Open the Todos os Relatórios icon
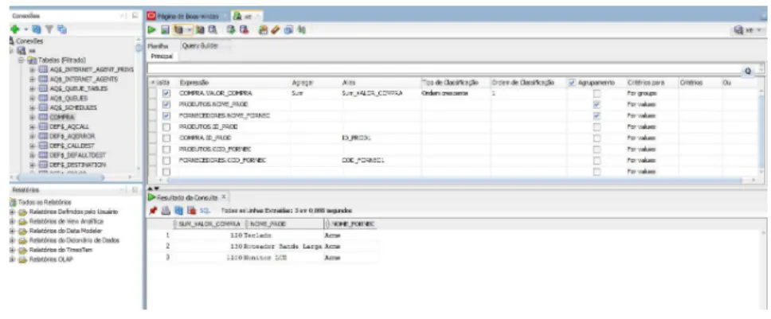 pyautogui.click(x=14, y=202)
